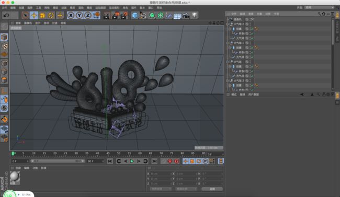Open the 摄像机 menu in the viewport

tap(28, 23)
